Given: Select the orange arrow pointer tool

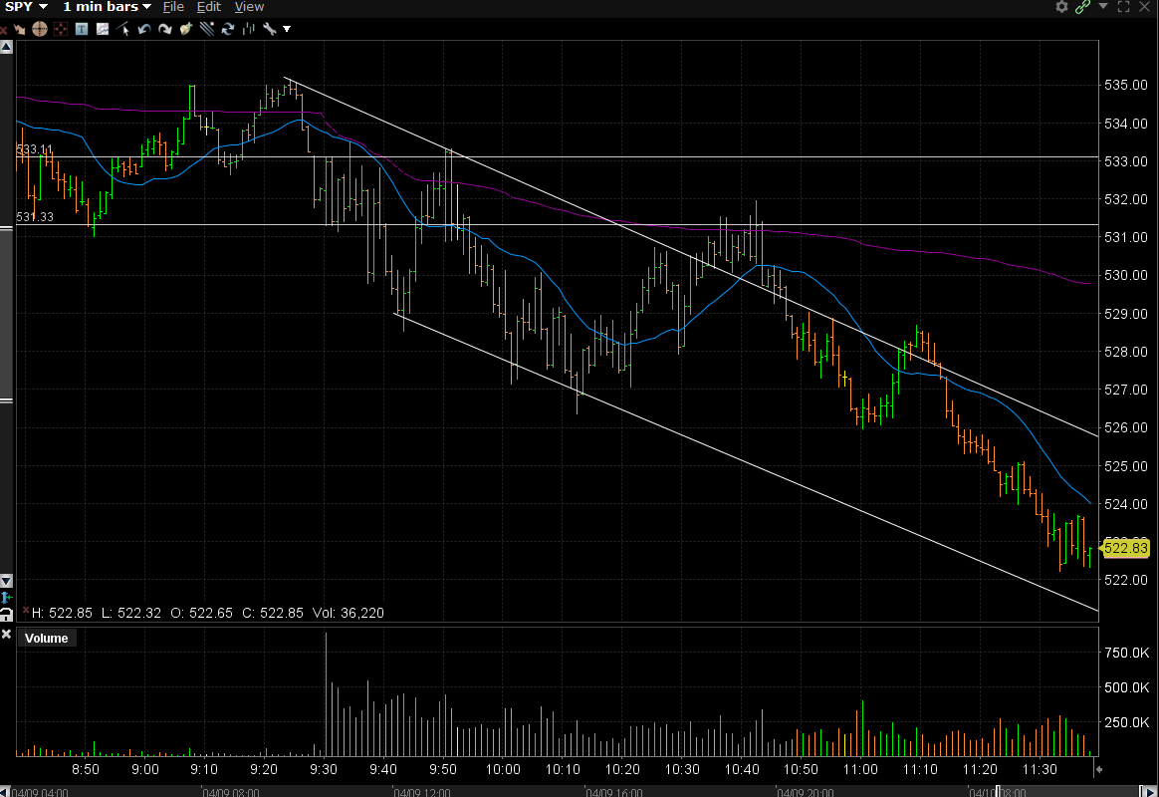Looking at the screenshot, I should tap(19, 30).
